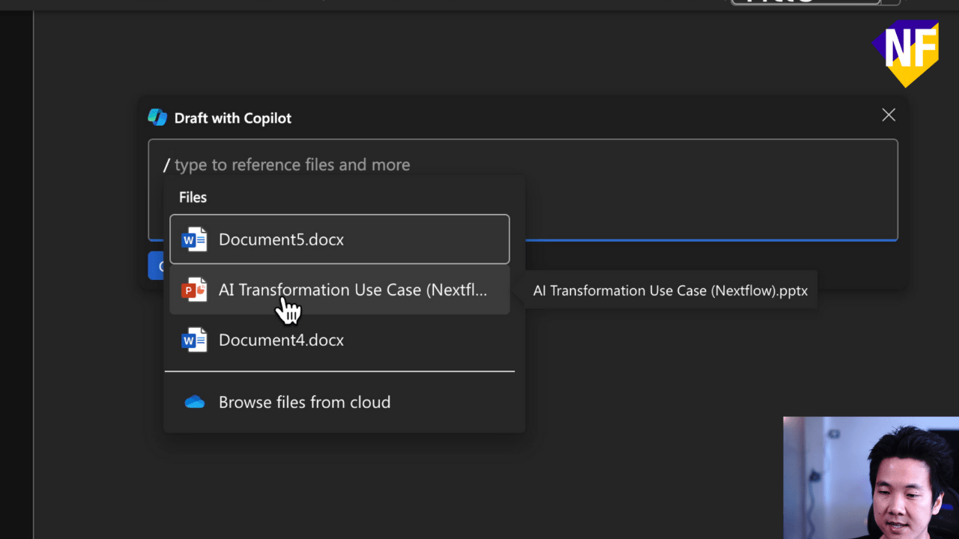This screenshot has height=539, width=959.
Task: Click the slash character in the prompt box
Action: pos(168,165)
